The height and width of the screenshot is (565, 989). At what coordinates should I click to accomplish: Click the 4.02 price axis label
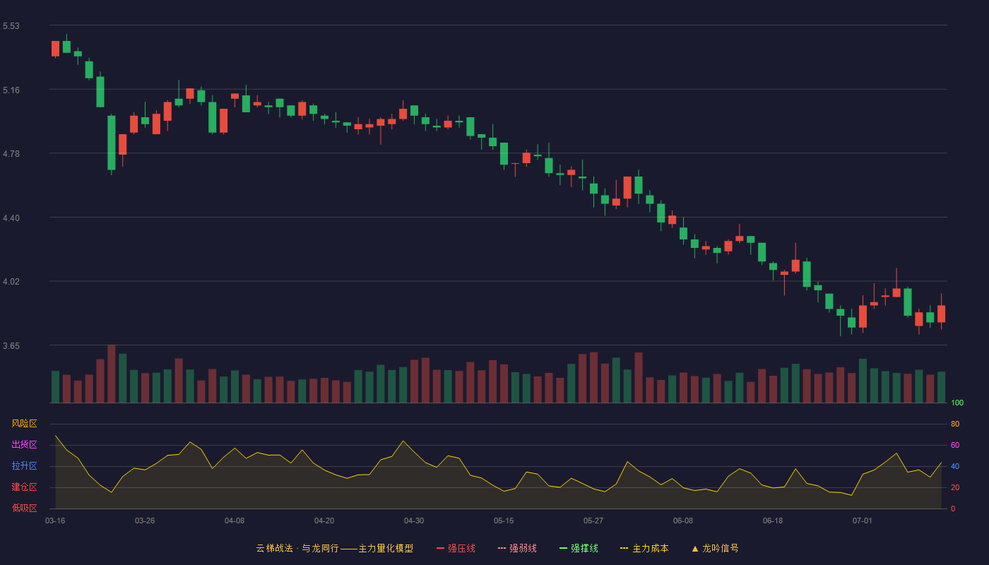(x=11, y=282)
